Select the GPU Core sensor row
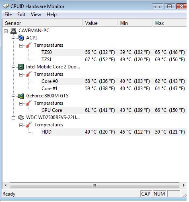Image resolution: width=189 pixels, height=202 pixels. coord(113,110)
